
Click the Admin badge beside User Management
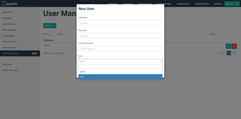[34, 53]
